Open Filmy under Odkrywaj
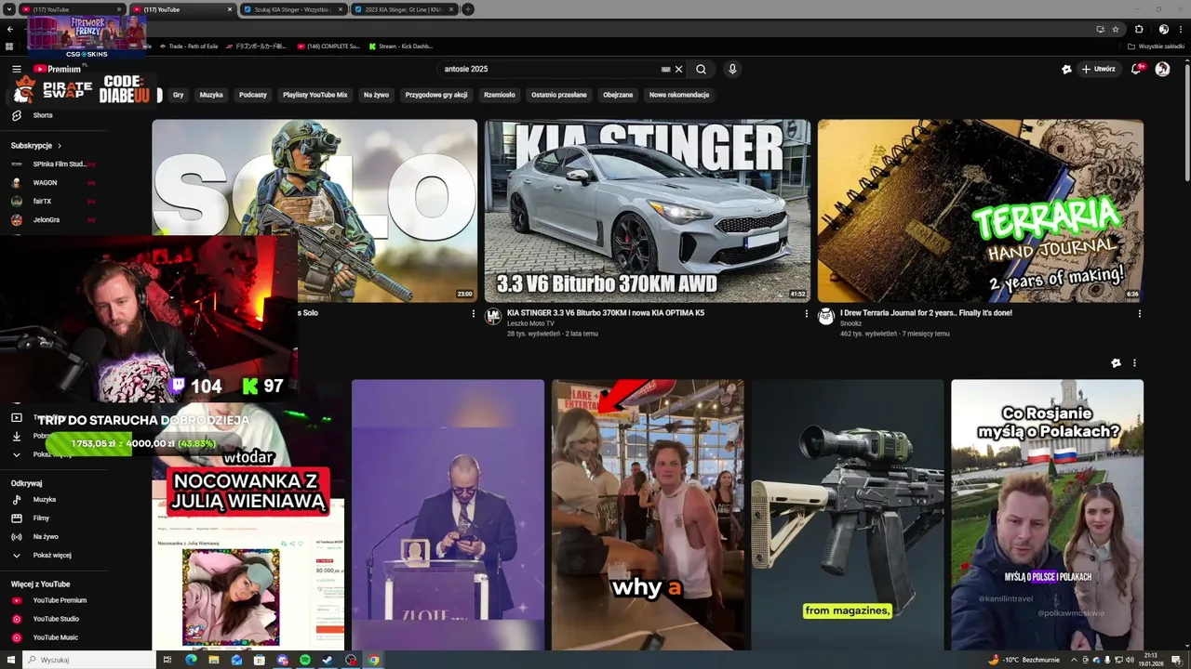 [x=41, y=518]
